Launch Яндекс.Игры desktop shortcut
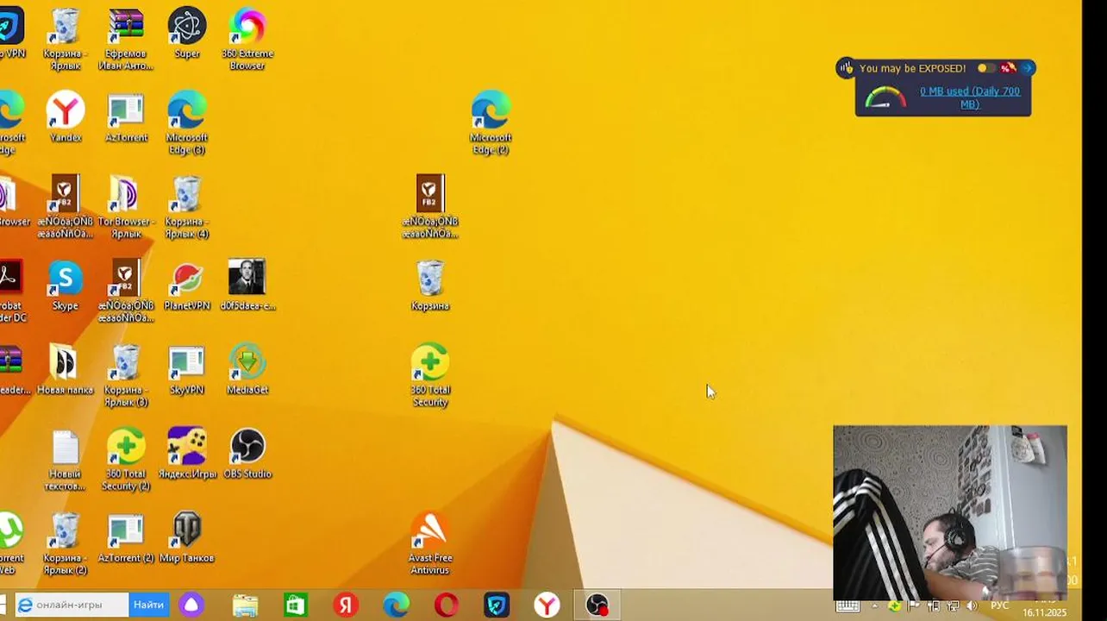Viewport: 1107px width, 621px height. click(x=187, y=454)
